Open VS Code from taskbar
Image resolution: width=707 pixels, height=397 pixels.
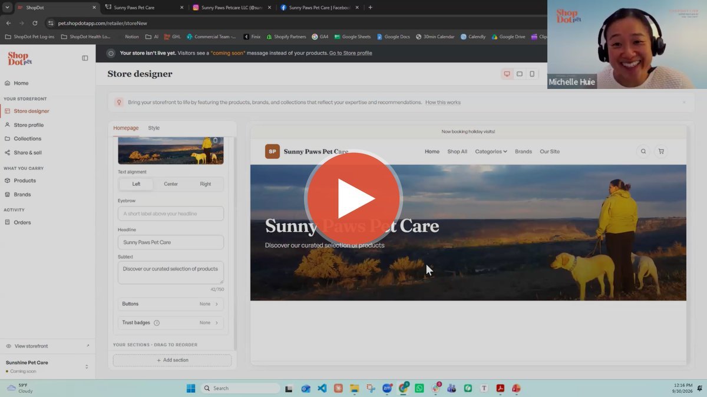coord(322,388)
